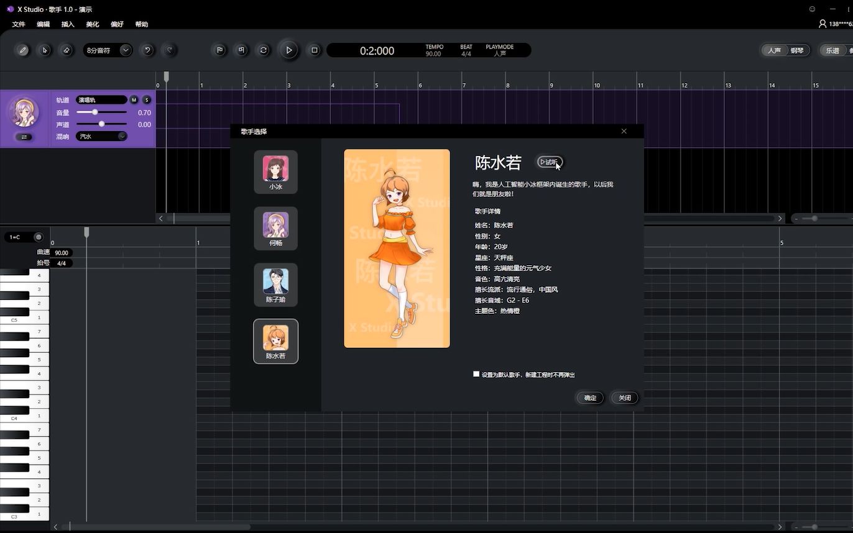
Task: Choose singer 小冰 in the list
Action: click(275, 172)
